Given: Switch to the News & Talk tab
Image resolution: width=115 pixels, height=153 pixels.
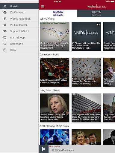Looking at the screenshot, I should tap(96, 13).
